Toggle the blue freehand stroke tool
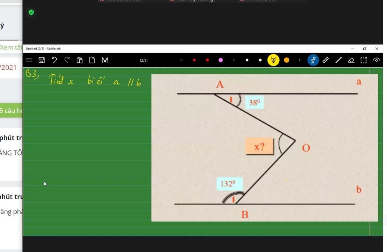The width and height of the screenshot is (387, 252). (313, 60)
